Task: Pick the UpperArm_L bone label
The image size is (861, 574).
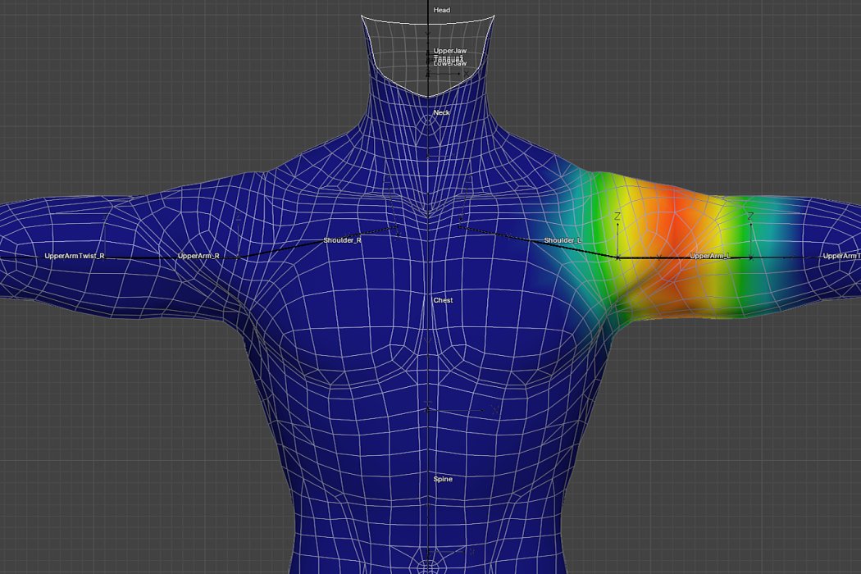Action: pos(710,256)
